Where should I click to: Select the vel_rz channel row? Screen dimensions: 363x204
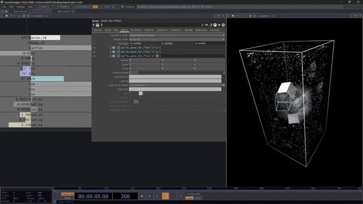click(x=45, y=125)
